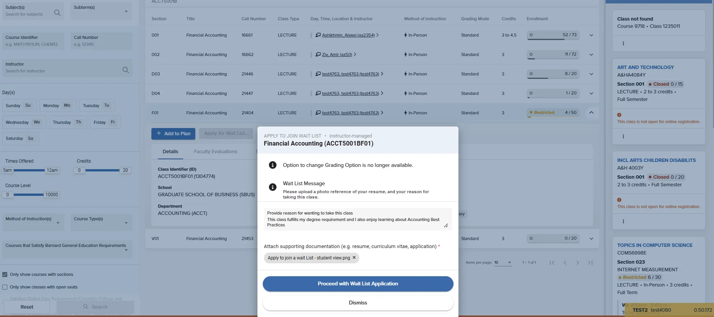Expand section D03 row details
The image size is (714, 317).
tap(591, 74)
